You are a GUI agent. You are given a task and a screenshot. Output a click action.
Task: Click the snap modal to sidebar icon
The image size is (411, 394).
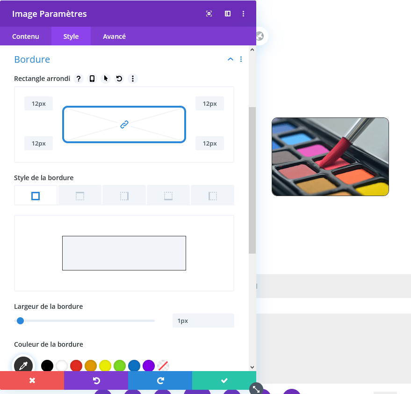pyautogui.click(x=228, y=14)
